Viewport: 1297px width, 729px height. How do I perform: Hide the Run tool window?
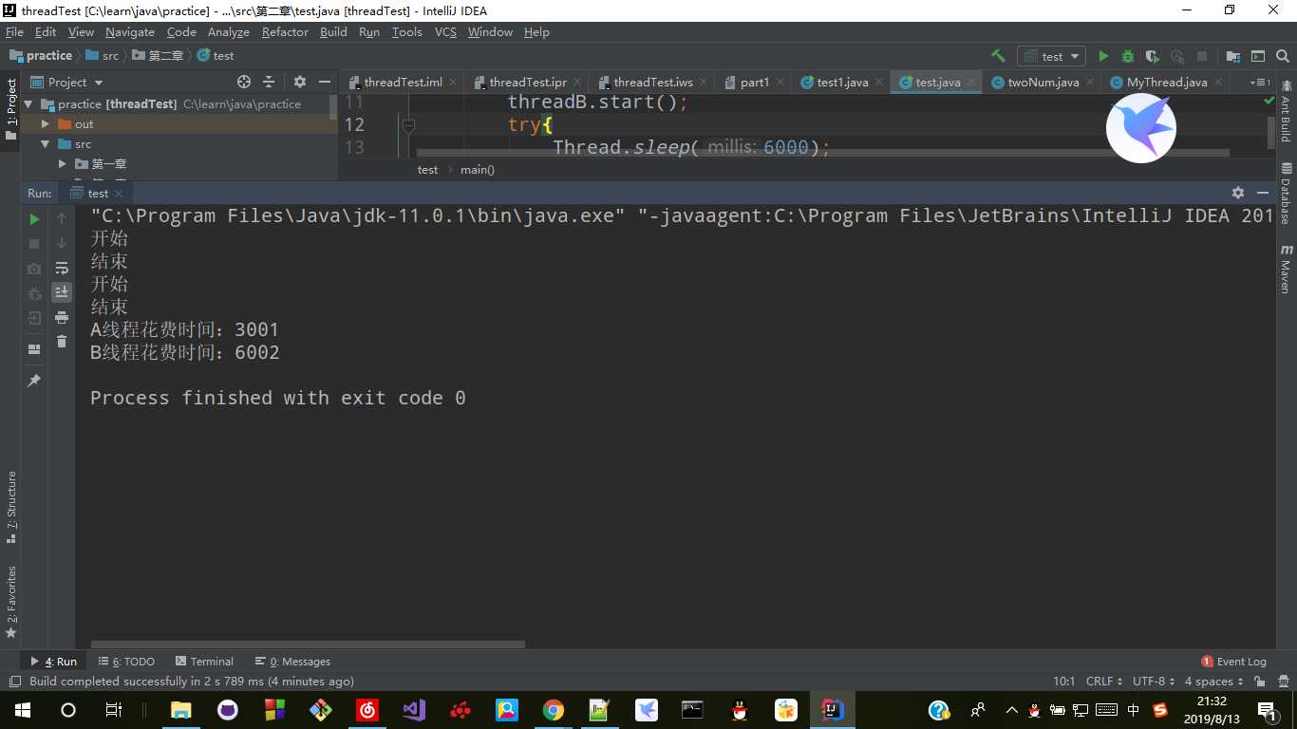[x=1262, y=193]
